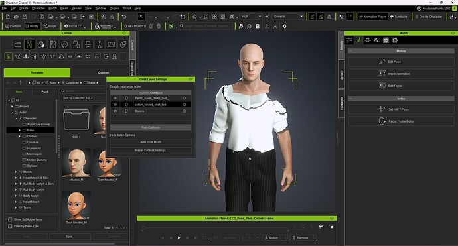The height and width of the screenshot is (246, 458).
Task: Click the animation timeline slider track
Action: pos(216,227)
